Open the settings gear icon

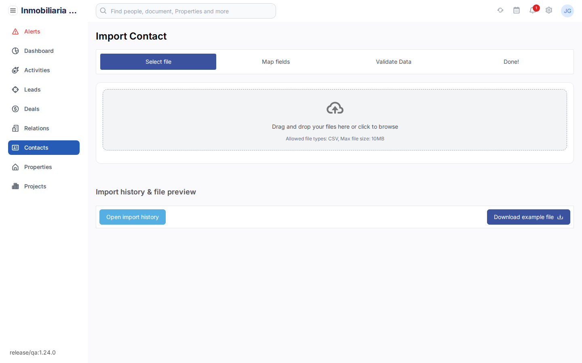[x=548, y=10]
